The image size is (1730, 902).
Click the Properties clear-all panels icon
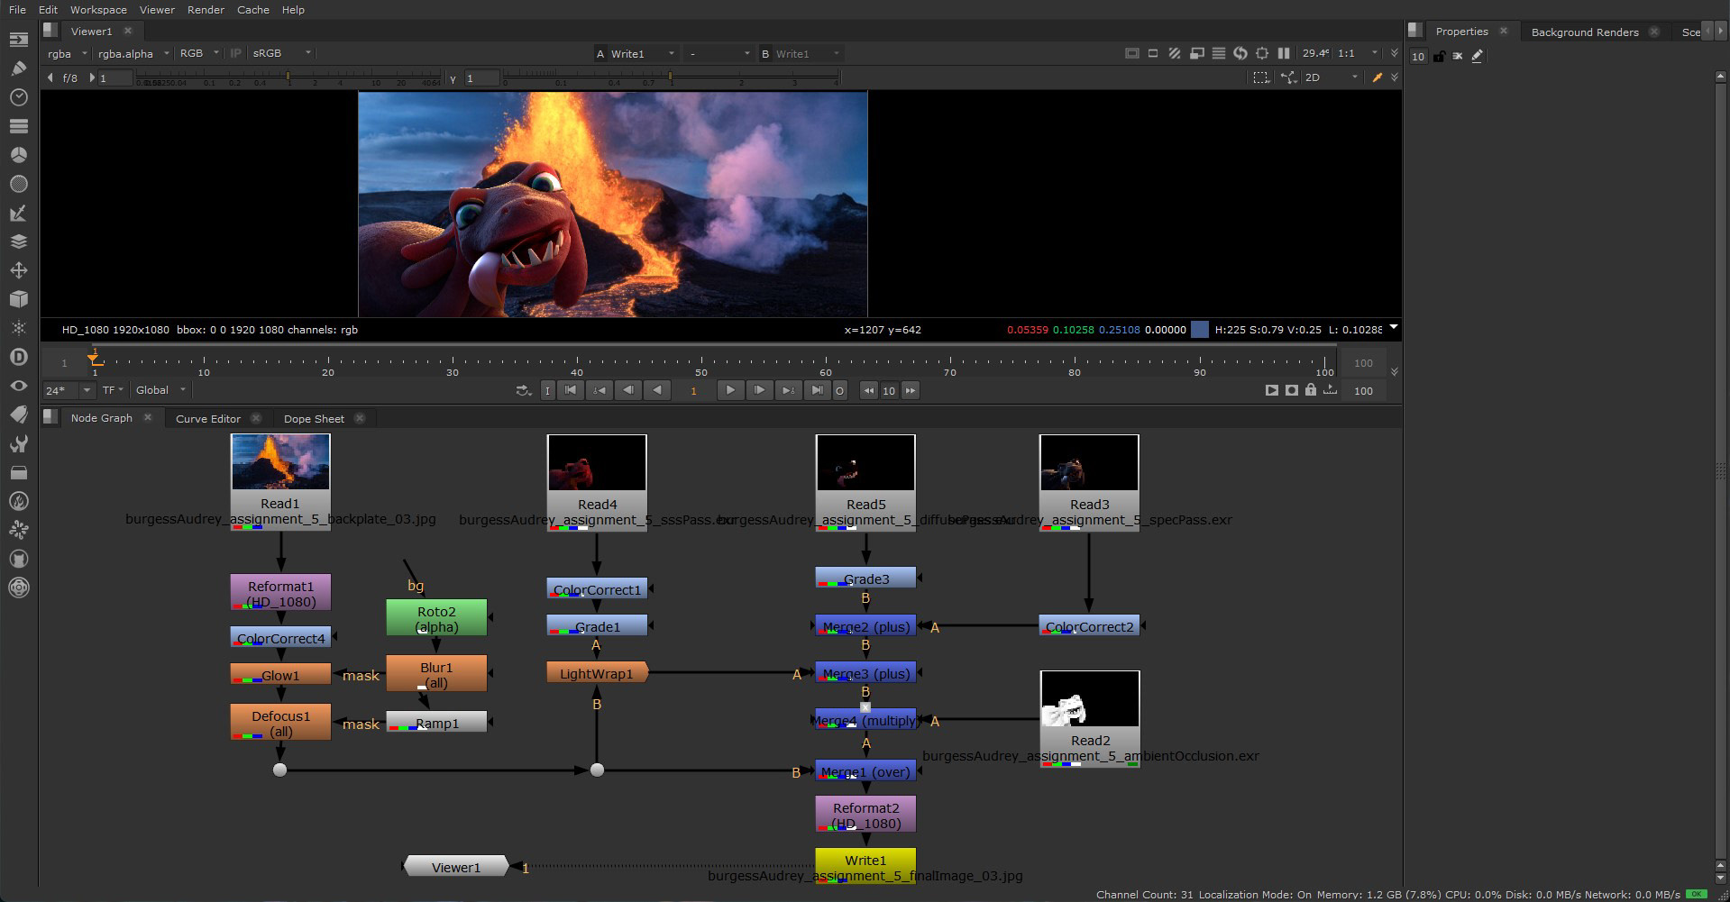tap(1458, 56)
